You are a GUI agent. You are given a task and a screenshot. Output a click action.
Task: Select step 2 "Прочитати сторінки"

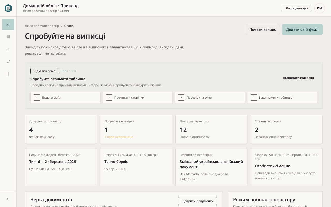pos(138,98)
